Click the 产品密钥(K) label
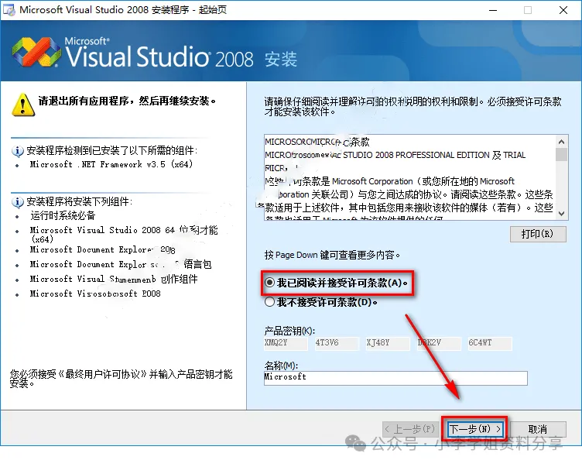582x467 pixels. tap(289, 330)
